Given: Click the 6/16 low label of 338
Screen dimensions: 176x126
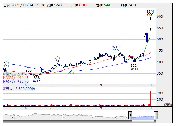Looking at the screenshot, I should 37,79.
